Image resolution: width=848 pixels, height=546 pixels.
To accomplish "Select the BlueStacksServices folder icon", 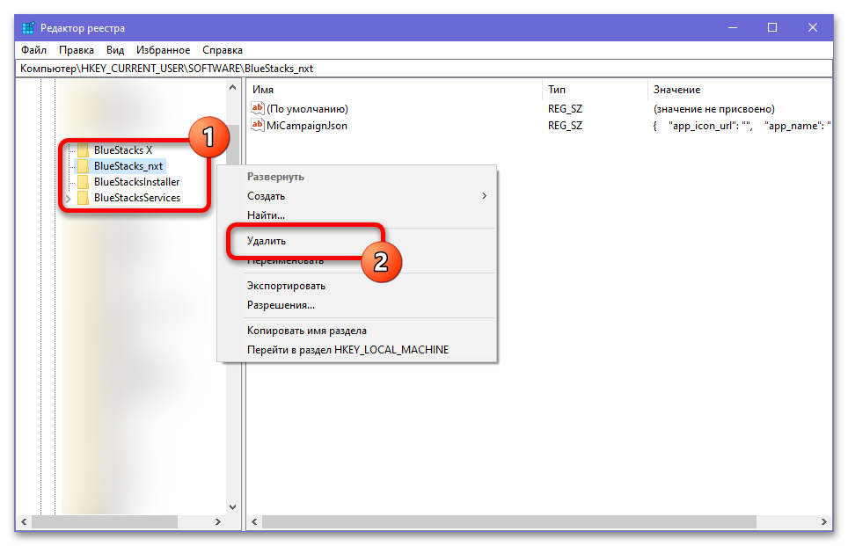I will click(83, 198).
